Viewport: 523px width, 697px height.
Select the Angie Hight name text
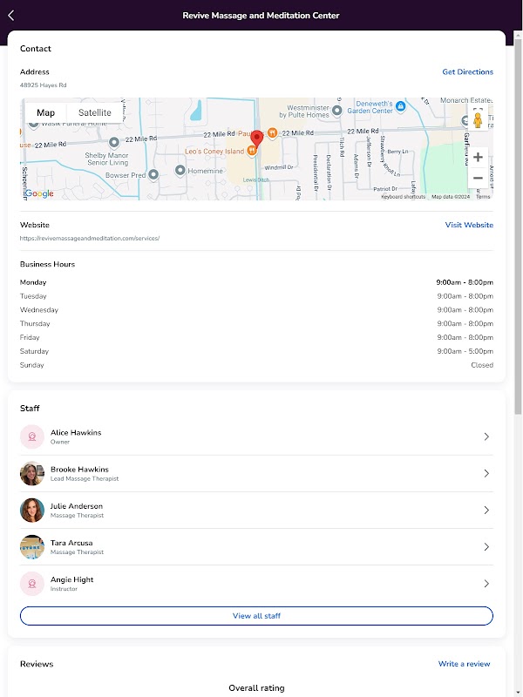72,579
